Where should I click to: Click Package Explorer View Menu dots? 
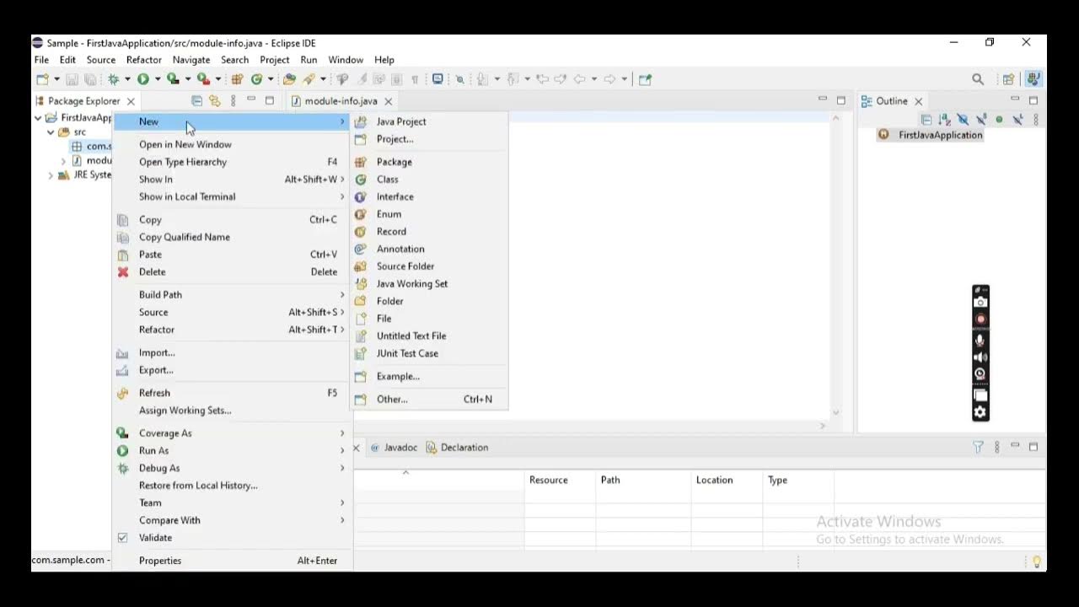pos(233,101)
